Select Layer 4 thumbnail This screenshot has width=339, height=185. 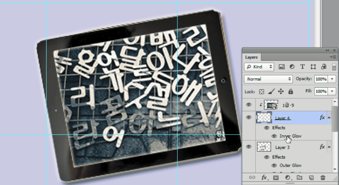tap(264, 117)
